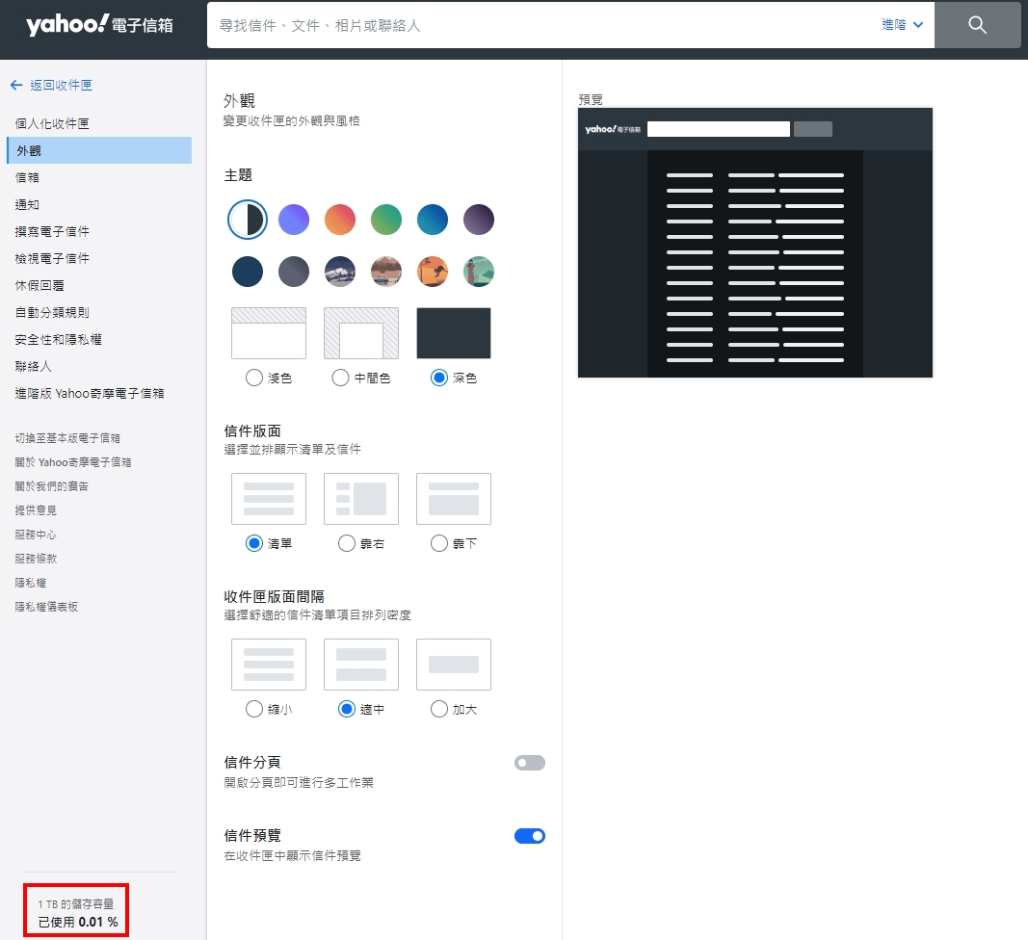Disable the 信件預覽 toggle
The image size is (1028, 940).
[529, 836]
